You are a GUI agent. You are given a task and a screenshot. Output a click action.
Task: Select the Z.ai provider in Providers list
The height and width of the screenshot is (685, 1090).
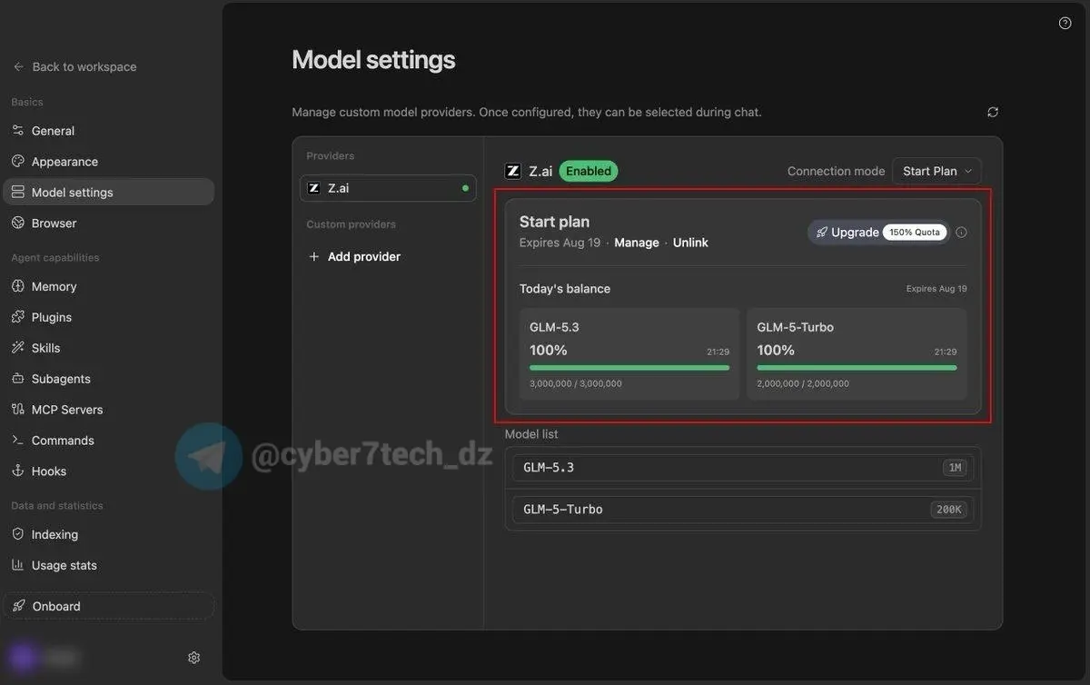pos(388,188)
